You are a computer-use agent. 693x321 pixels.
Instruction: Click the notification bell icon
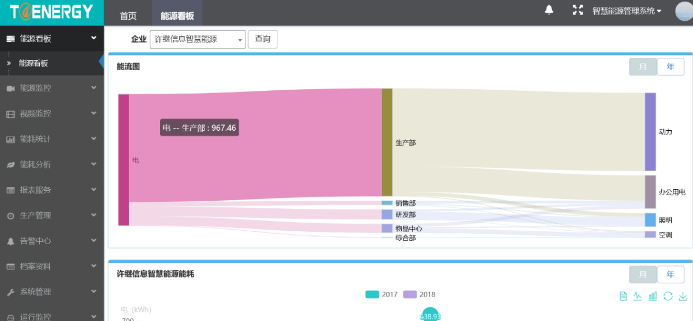coord(549,10)
